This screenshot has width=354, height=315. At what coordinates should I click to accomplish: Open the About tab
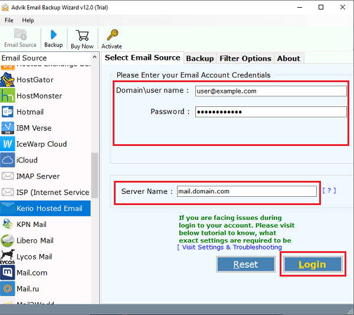tap(289, 59)
